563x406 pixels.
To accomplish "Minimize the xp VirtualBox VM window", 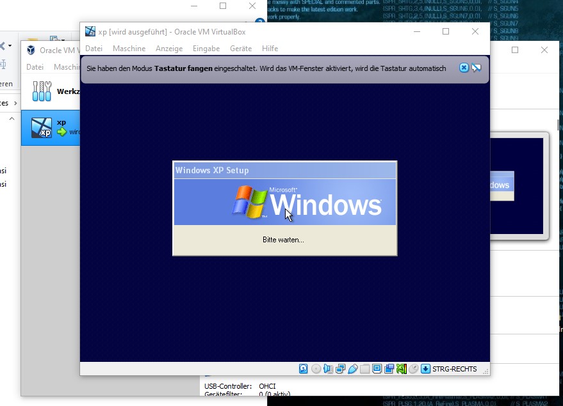I will 417,31.
